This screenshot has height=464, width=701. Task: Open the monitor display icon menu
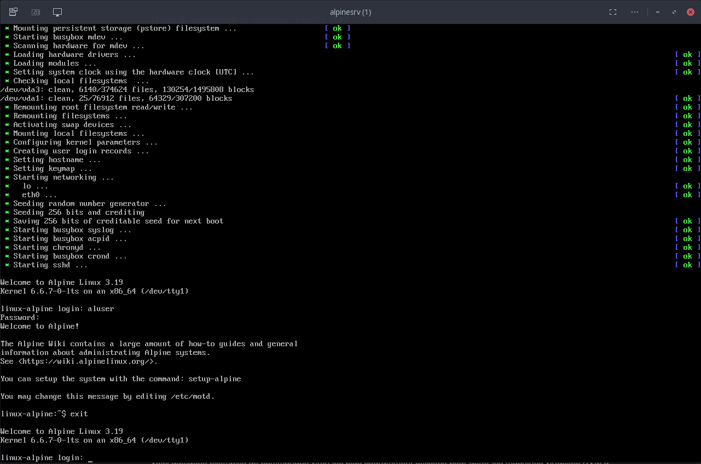point(57,12)
